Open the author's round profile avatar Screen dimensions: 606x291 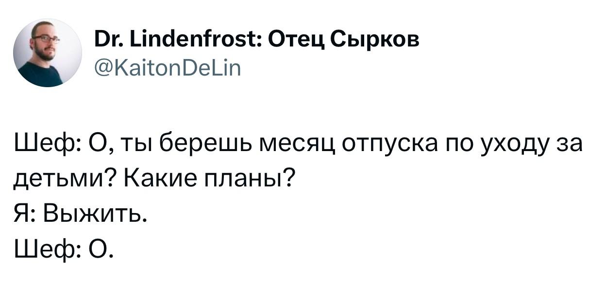(48, 53)
